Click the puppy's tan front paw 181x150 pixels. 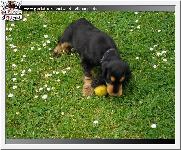87,91
